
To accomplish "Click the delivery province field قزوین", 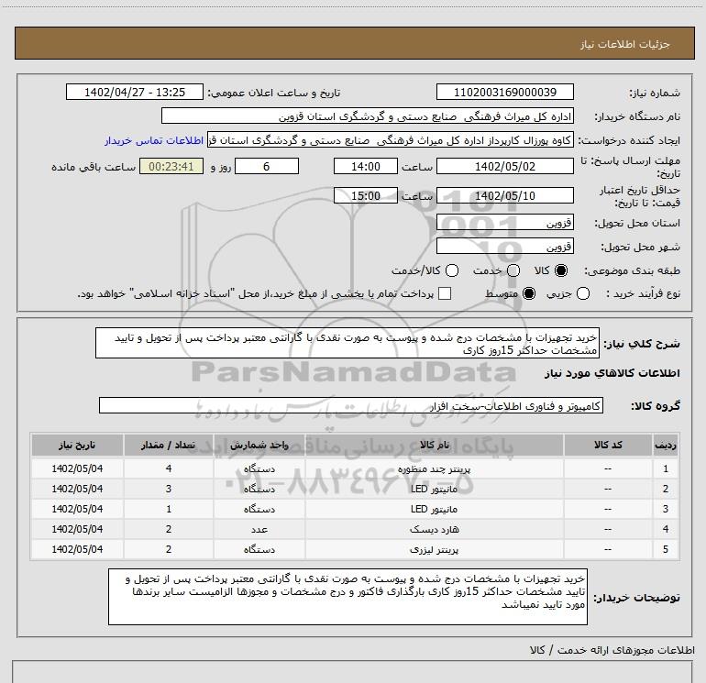I will [x=504, y=223].
